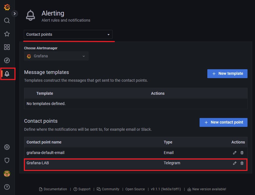Click the New contact point button
This screenshot has width=255, height=195.
223,122
